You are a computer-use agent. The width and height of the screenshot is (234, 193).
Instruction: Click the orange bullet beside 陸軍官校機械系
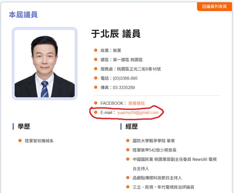20,141
